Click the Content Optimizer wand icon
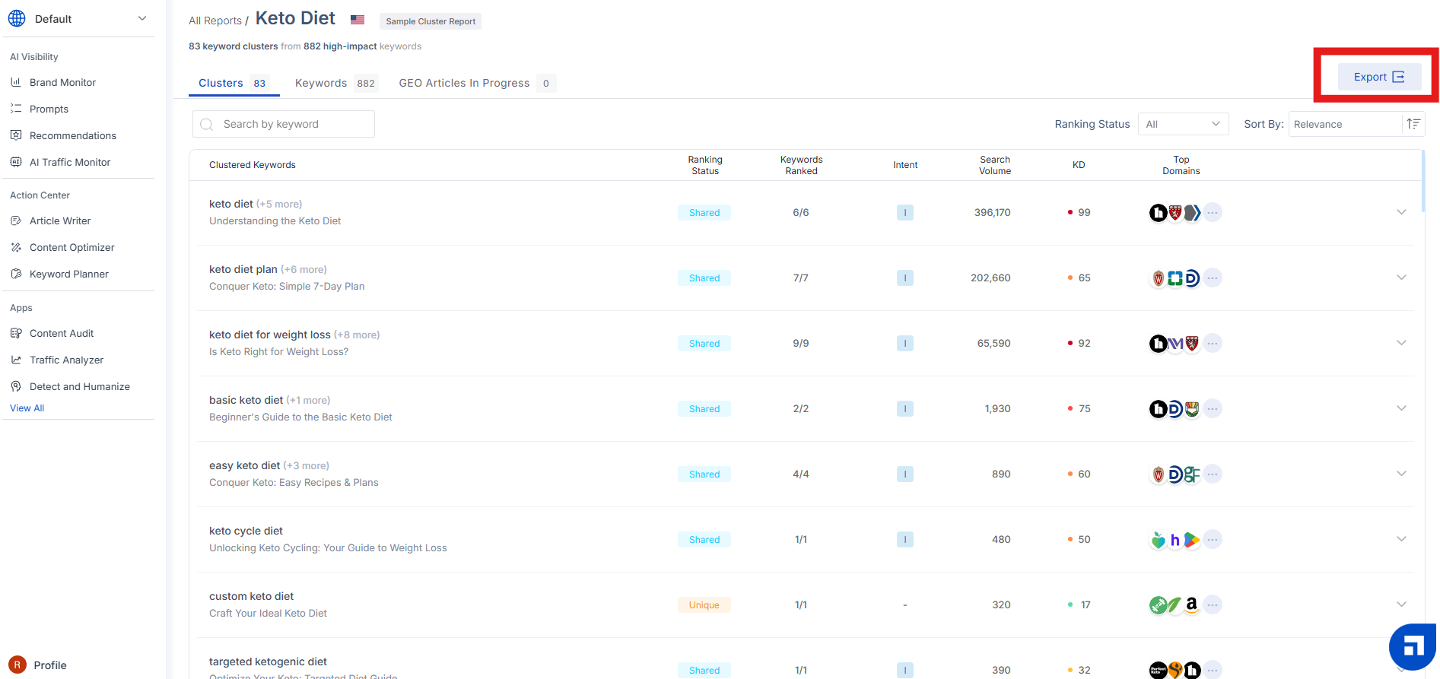Screen dimensions: 1440x679 click(x=16, y=247)
